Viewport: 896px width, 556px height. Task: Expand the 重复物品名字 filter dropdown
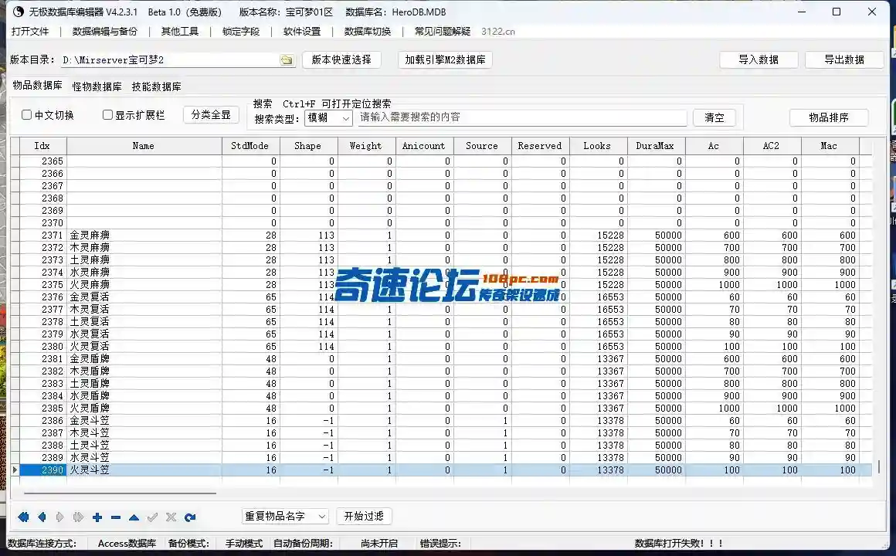[285, 516]
